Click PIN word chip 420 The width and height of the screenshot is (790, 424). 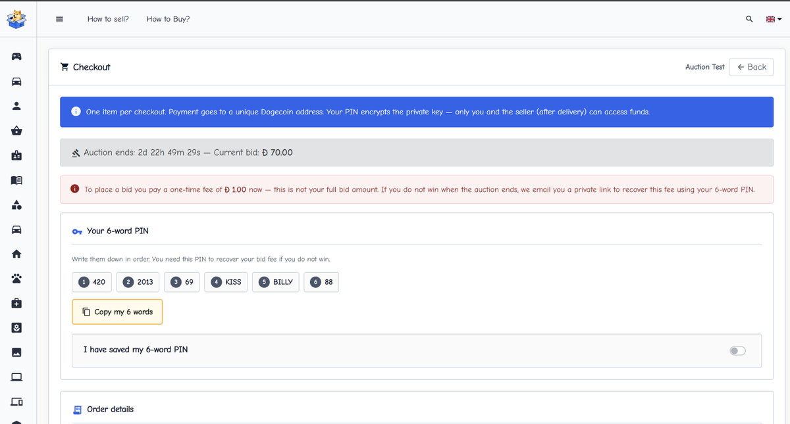92,282
